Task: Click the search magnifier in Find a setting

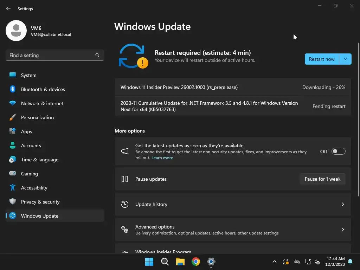Action: pyautogui.click(x=97, y=55)
